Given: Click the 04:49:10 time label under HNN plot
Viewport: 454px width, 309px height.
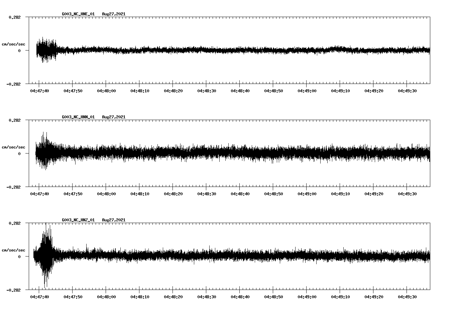Looking at the screenshot, I should pos(340,194).
